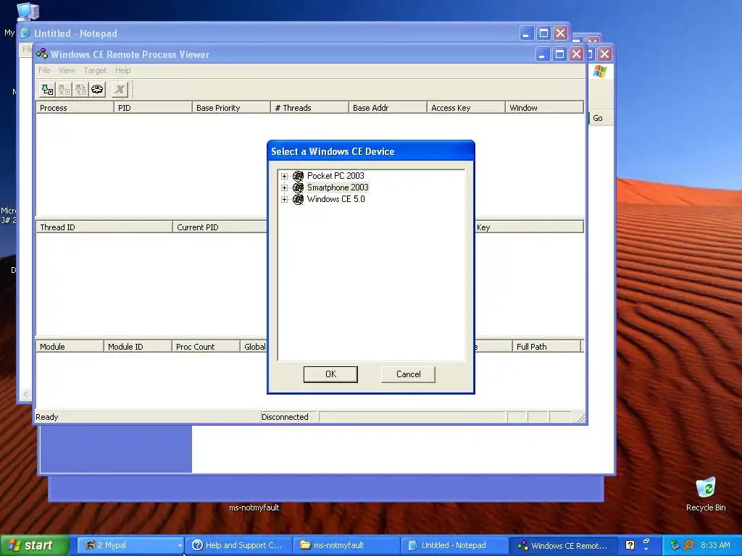The width and height of the screenshot is (742, 556).
Task: Open the View menu in Process Viewer
Action: pyautogui.click(x=67, y=70)
